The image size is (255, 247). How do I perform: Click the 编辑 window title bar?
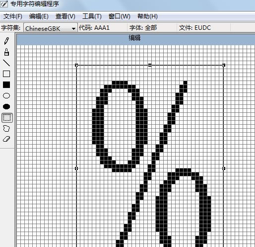(x=135, y=38)
